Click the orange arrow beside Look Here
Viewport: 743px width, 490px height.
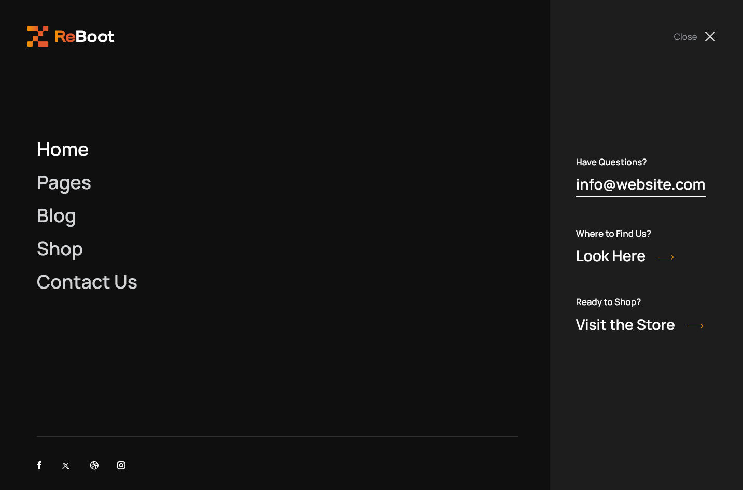pyautogui.click(x=666, y=257)
